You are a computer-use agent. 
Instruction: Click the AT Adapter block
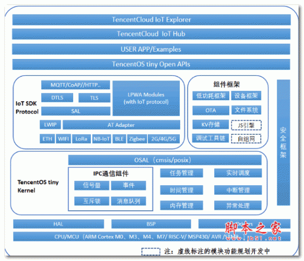tap(121, 125)
